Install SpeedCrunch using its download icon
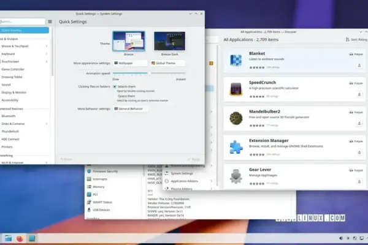368x245 pixels. click(359, 95)
